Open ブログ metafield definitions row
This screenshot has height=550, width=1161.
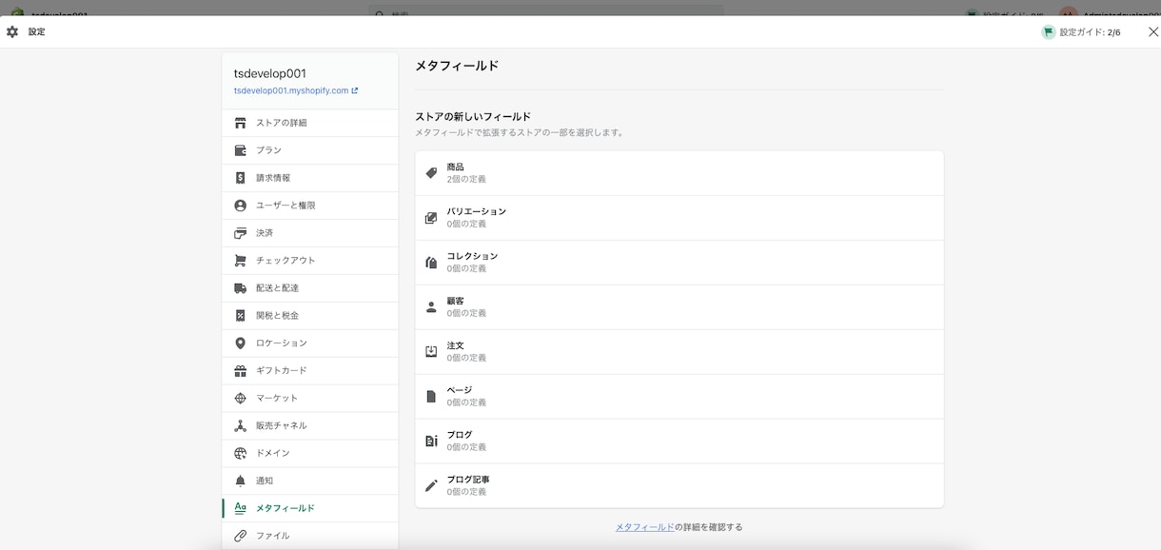(679, 442)
